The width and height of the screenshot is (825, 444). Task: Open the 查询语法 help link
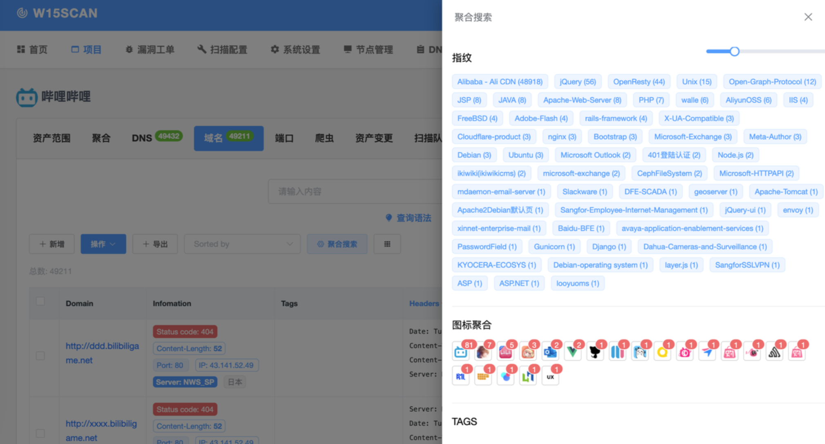[408, 218]
